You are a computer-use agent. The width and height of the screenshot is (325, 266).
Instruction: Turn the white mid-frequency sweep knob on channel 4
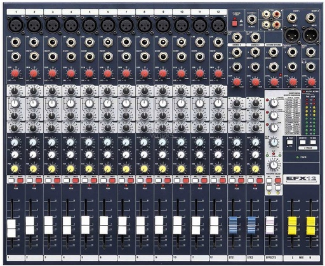pos(70,104)
